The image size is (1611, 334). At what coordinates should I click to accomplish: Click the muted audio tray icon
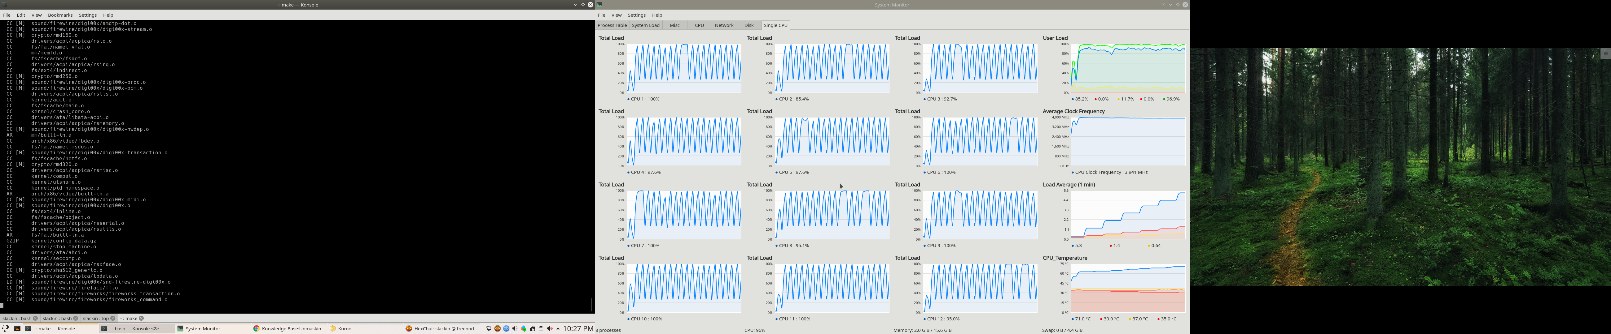point(550,329)
